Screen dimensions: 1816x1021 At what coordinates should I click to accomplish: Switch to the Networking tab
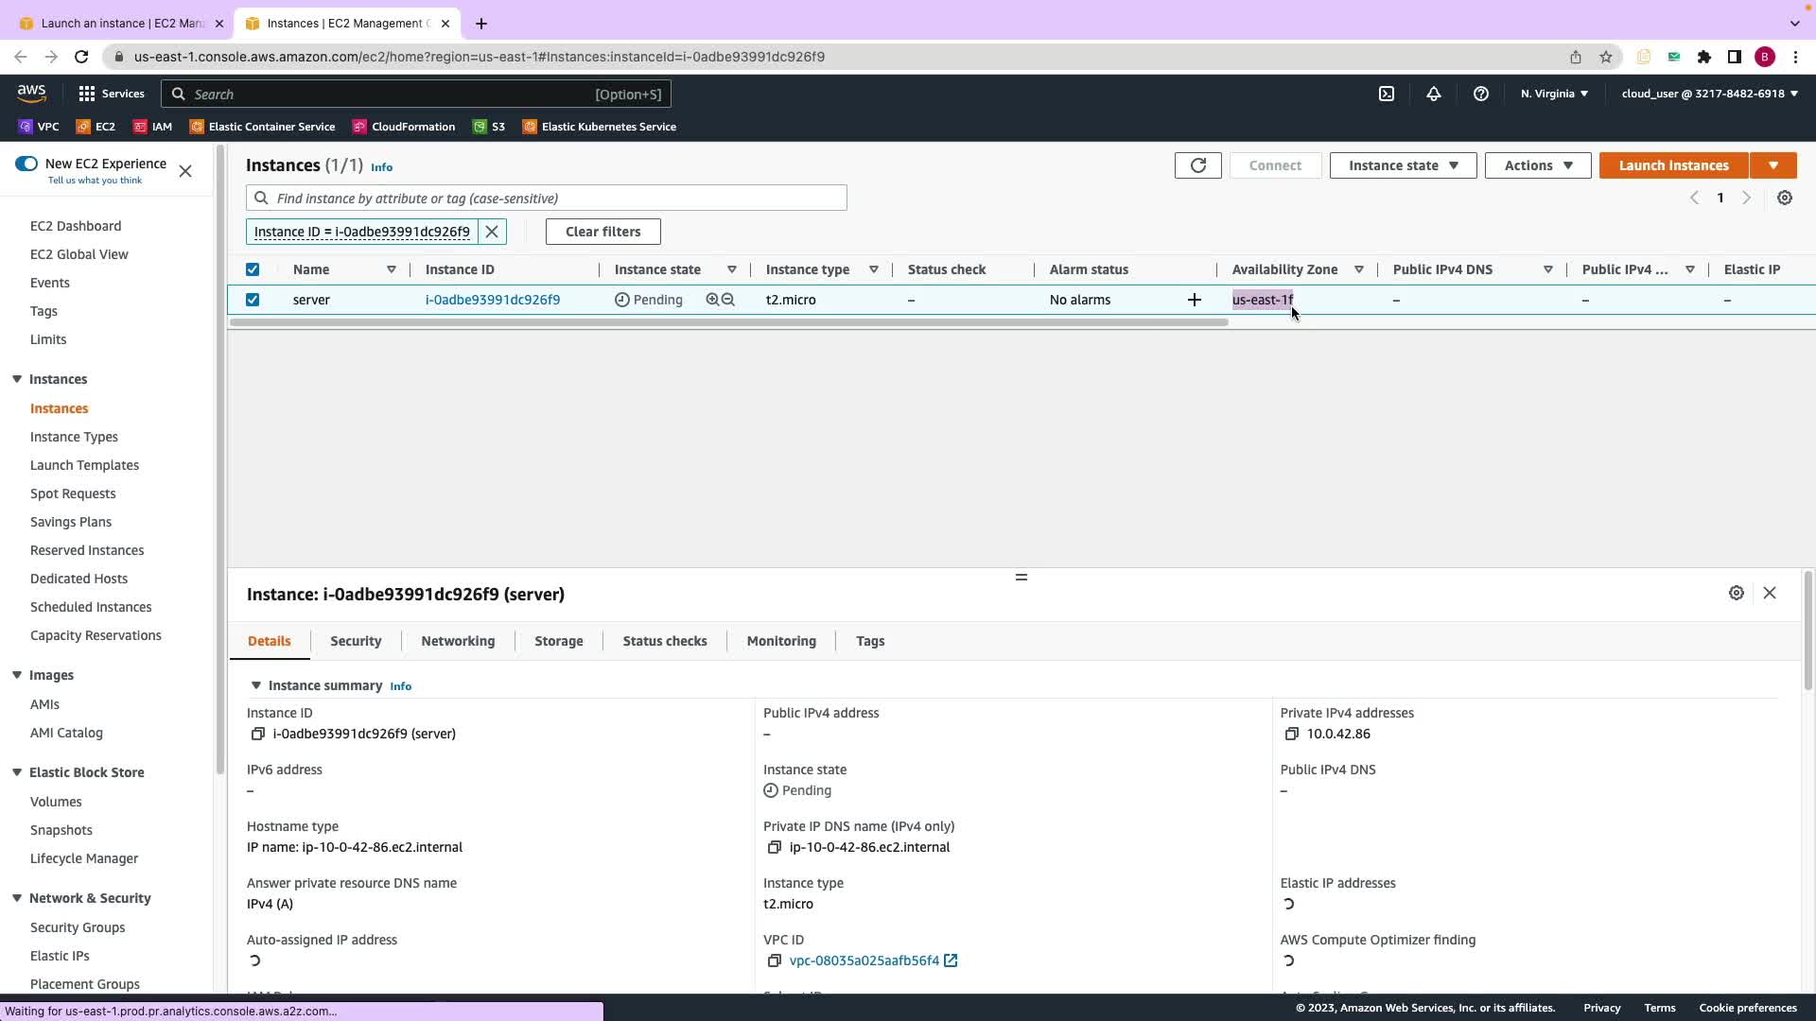[x=458, y=641]
